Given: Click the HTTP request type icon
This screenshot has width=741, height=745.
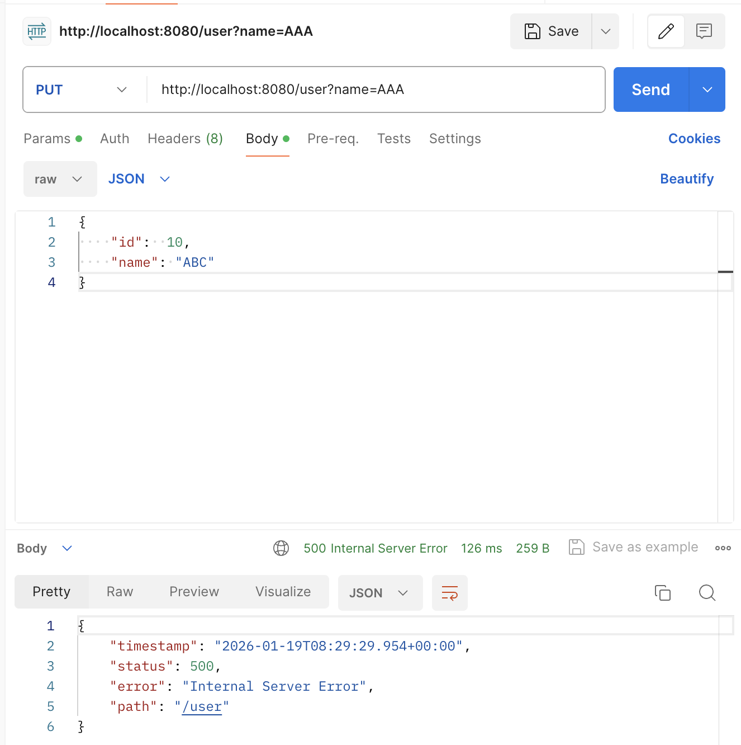Looking at the screenshot, I should (37, 31).
